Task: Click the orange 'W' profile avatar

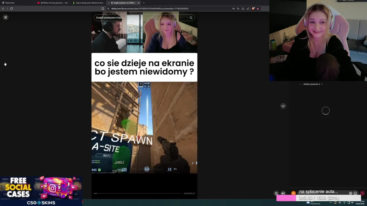Action: point(293,193)
